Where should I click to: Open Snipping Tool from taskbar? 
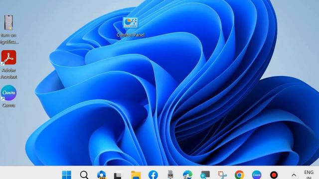(222, 175)
